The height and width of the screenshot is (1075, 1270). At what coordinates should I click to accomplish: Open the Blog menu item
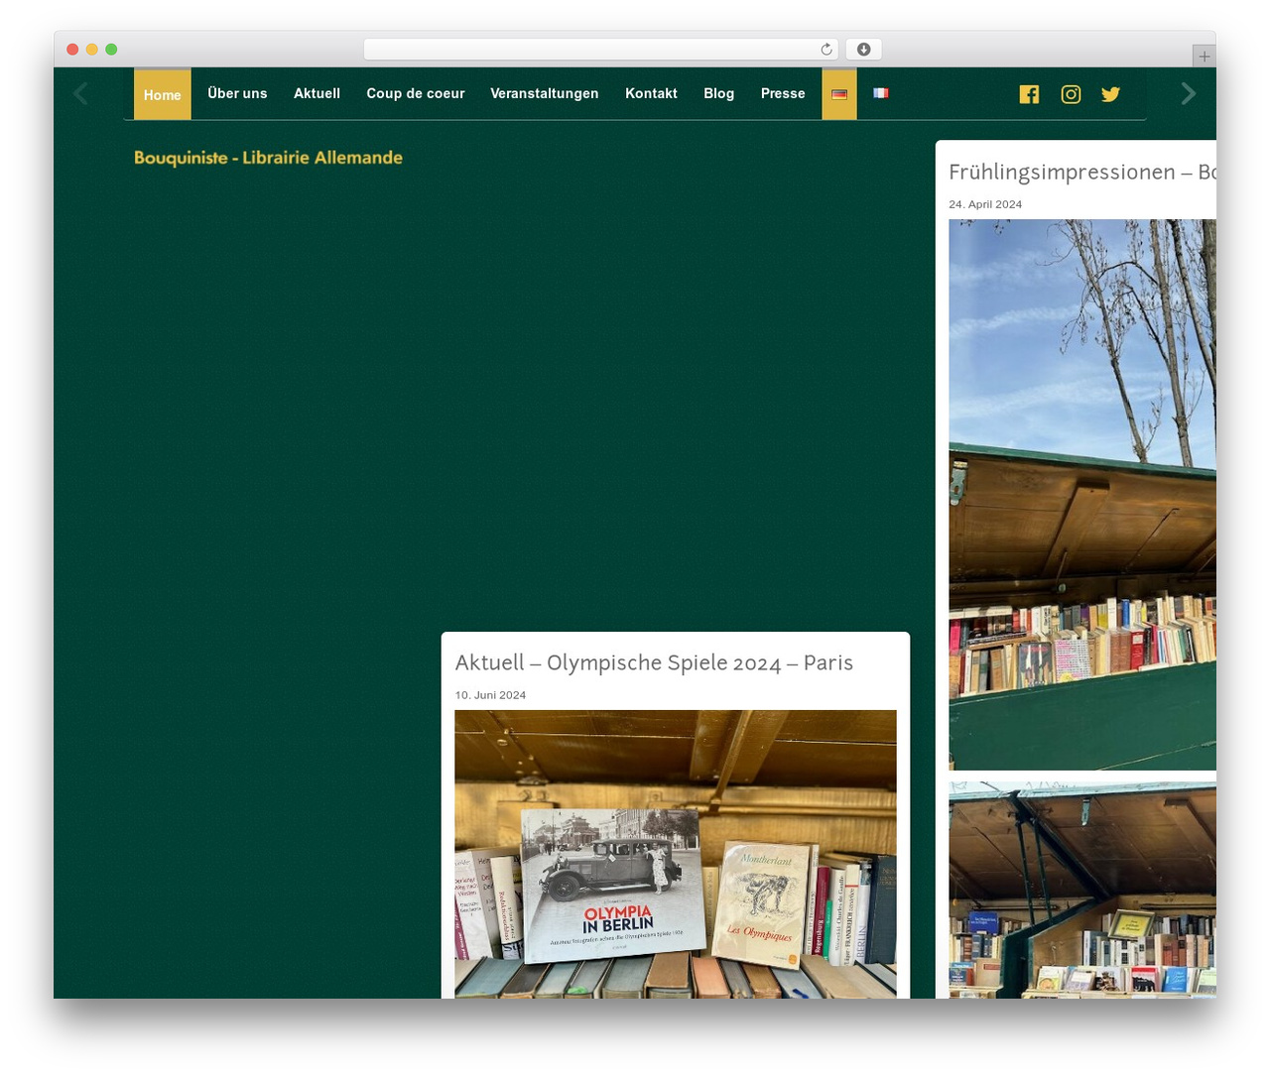point(719,93)
